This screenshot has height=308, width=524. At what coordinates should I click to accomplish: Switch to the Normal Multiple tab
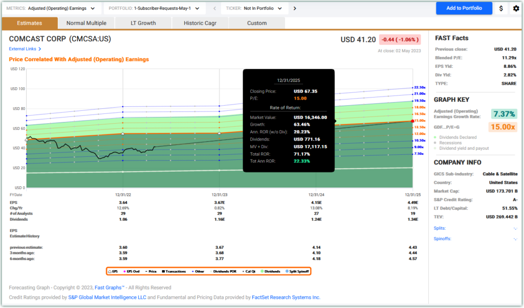point(86,23)
